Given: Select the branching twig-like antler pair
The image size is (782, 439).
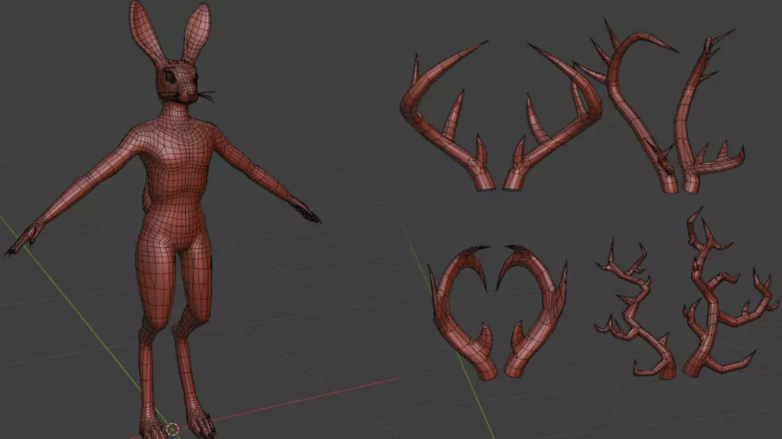Looking at the screenshot, I should coord(686,294).
